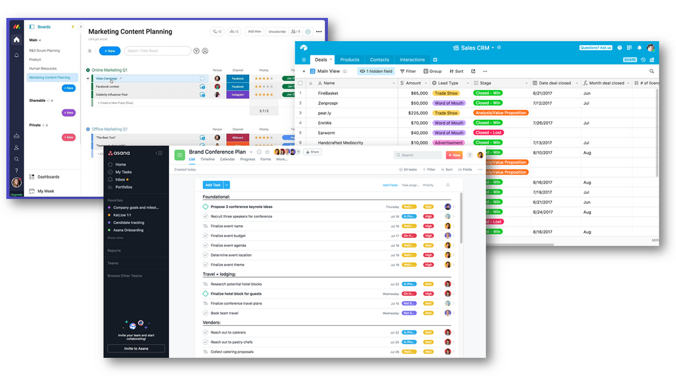Image resolution: width=676 pixels, height=380 pixels.
Task: Click the Instagram channel cell for Celebrity Influencer Post
Action: [x=237, y=95]
